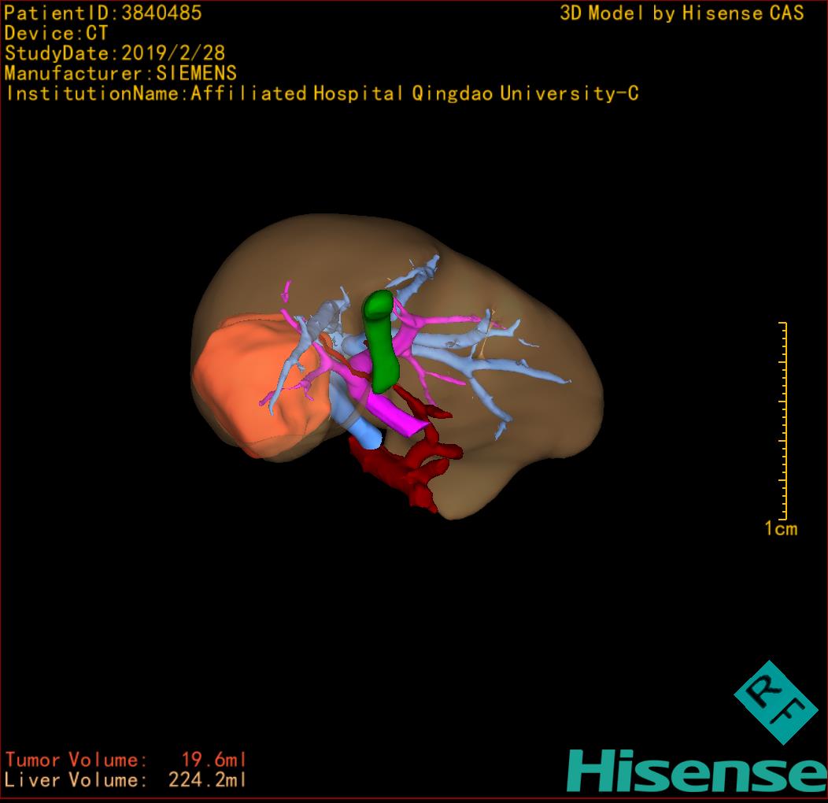Select the bright blue vessel stump
This screenshot has height=803, width=828.
pyautogui.click(x=364, y=430)
